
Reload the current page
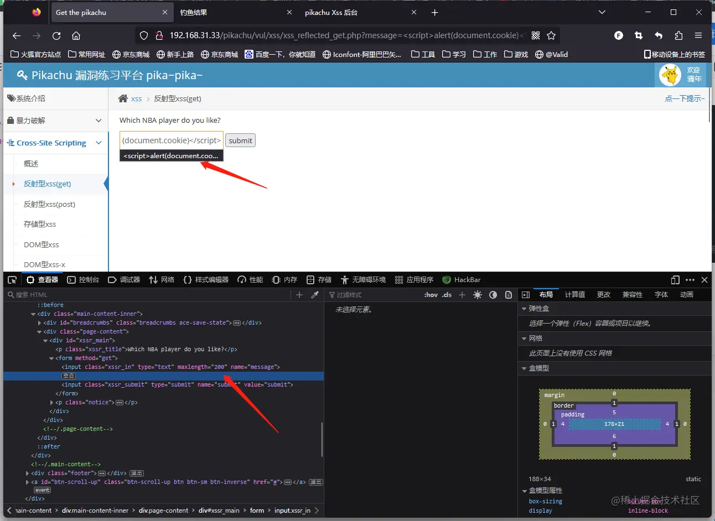click(56, 35)
